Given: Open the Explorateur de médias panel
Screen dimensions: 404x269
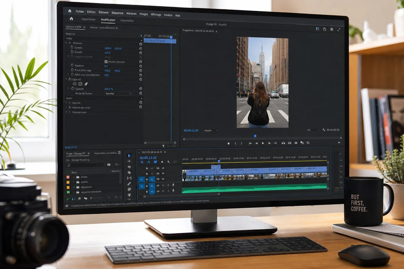Looking at the screenshot, I should (x=105, y=153).
